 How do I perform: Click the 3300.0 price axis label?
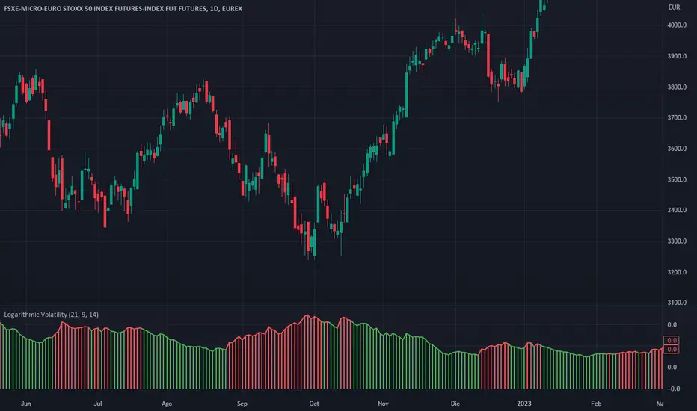pos(677,241)
